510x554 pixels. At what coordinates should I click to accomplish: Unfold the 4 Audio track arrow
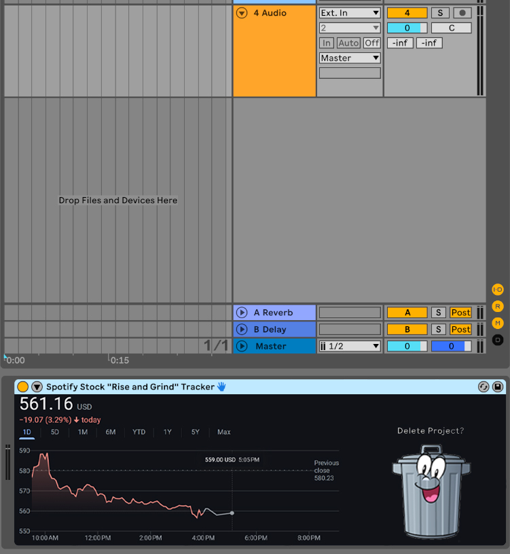pyautogui.click(x=242, y=13)
